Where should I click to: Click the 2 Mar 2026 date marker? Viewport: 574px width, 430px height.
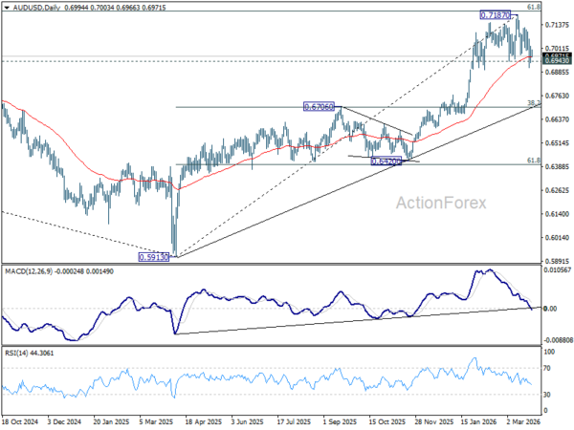[x=523, y=421]
